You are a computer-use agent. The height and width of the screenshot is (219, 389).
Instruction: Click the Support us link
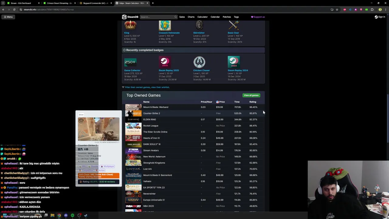[x=258, y=17]
